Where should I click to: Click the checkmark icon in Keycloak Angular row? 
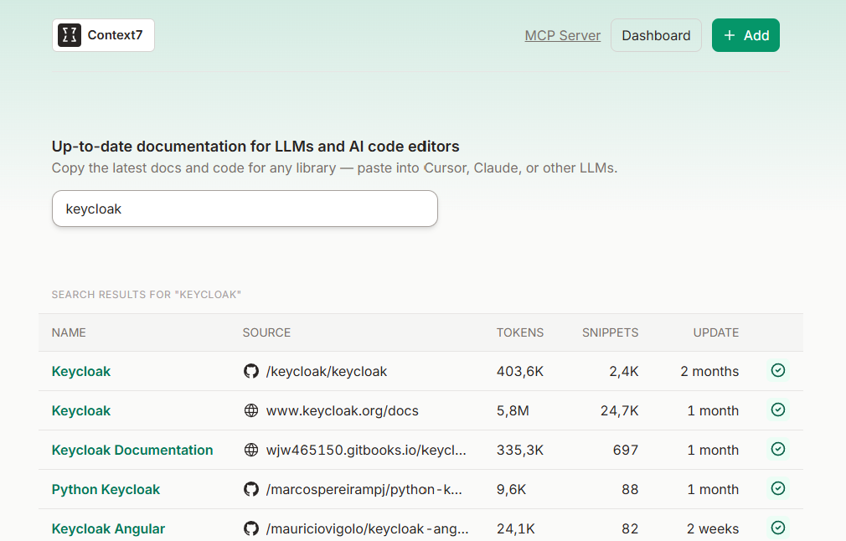tap(778, 528)
